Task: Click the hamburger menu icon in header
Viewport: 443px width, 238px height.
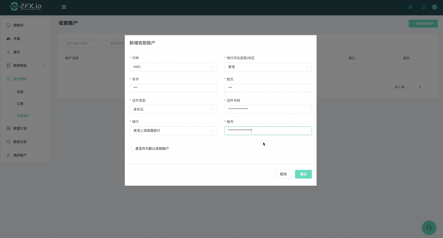Action: 64,7
